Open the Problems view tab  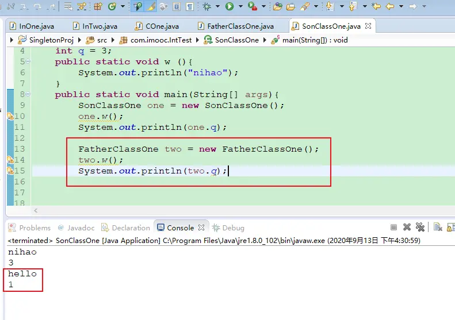coord(35,228)
